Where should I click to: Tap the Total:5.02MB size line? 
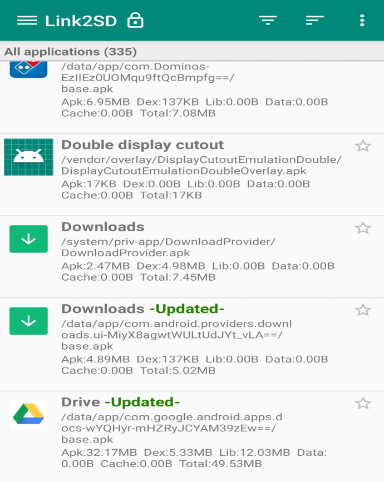tap(139, 370)
